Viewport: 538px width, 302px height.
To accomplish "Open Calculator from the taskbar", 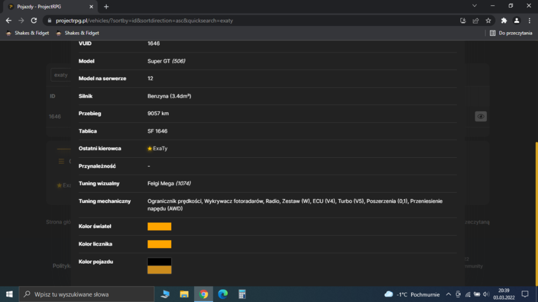I will 242,294.
